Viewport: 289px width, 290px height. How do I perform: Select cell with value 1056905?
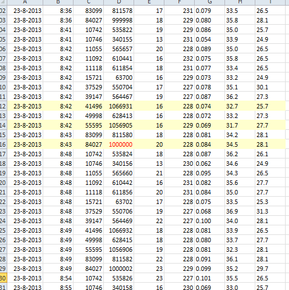point(118,125)
